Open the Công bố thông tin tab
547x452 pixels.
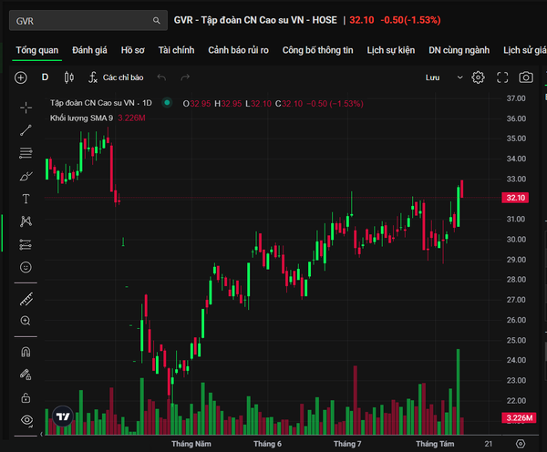[x=317, y=50]
